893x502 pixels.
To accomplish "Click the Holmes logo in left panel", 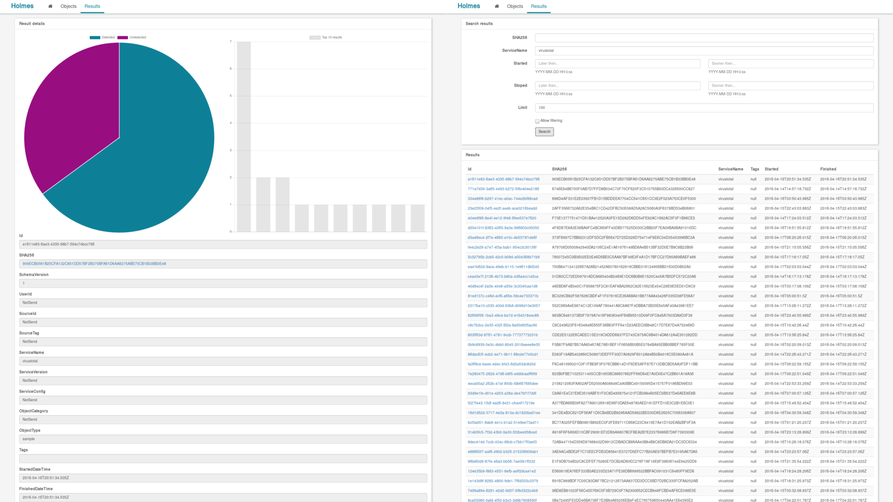I will tap(22, 6).
